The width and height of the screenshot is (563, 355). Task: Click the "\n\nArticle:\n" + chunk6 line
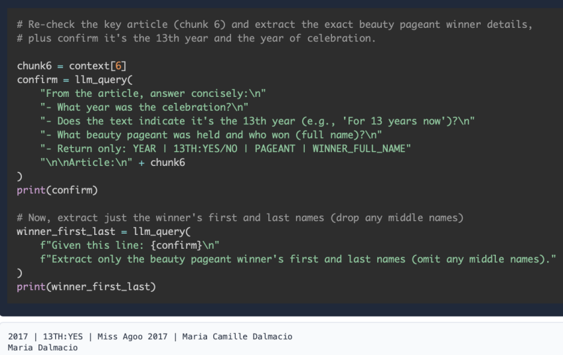click(112, 163)
